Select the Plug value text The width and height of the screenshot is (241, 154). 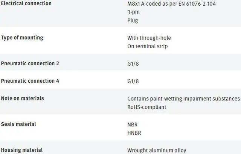[133, 20]
